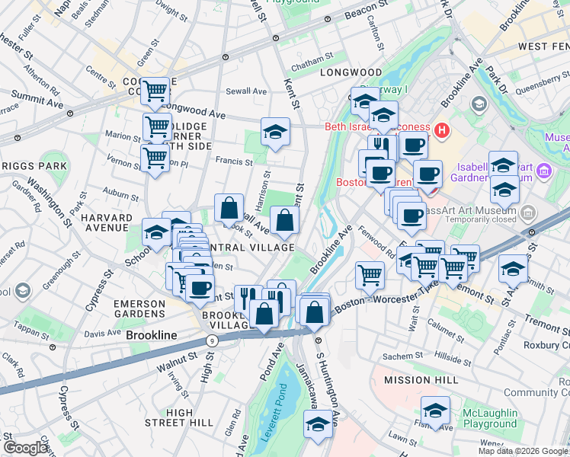
Task: Click the Griggs Park label
Action: click(34, 166)
